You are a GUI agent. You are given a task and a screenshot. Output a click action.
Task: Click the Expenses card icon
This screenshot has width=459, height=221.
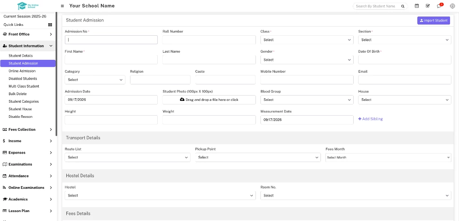pyautogui.click(x=4, y=153)
